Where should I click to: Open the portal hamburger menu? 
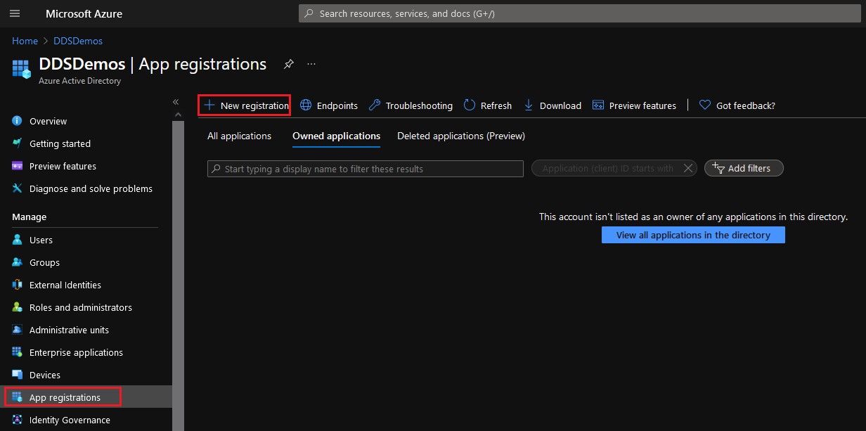pos(15,13)
